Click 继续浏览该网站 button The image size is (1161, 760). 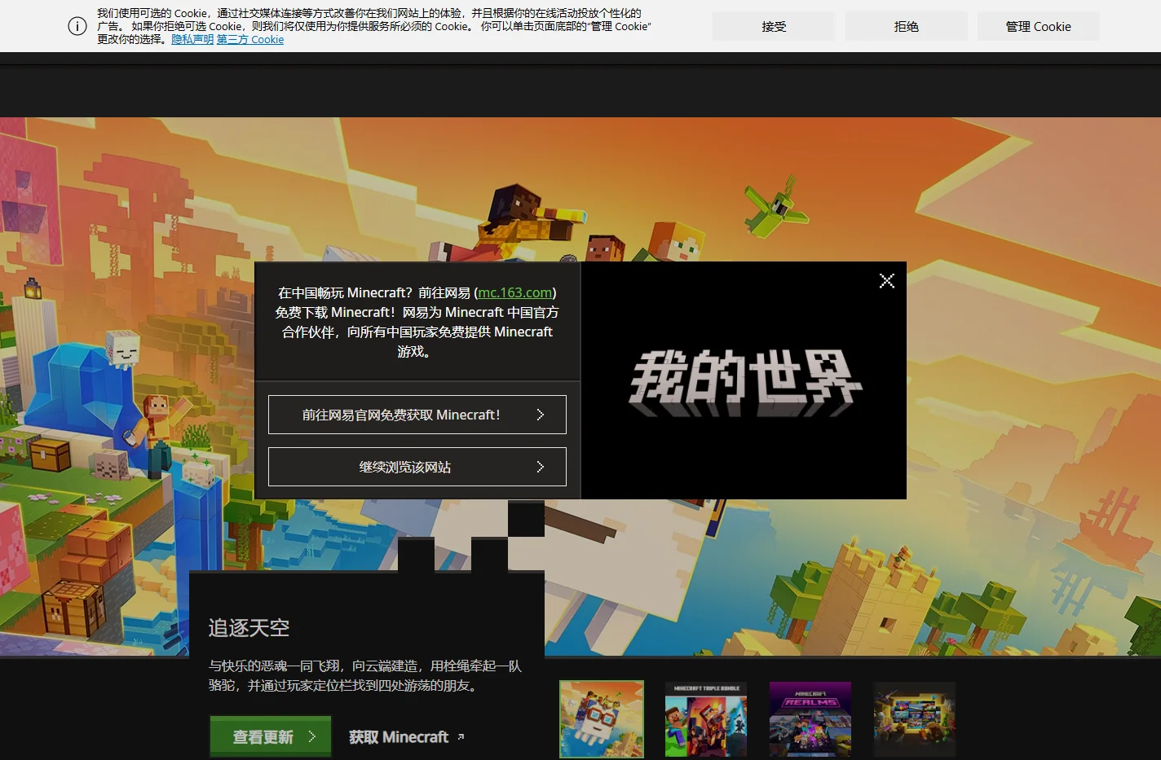[417, 467]
